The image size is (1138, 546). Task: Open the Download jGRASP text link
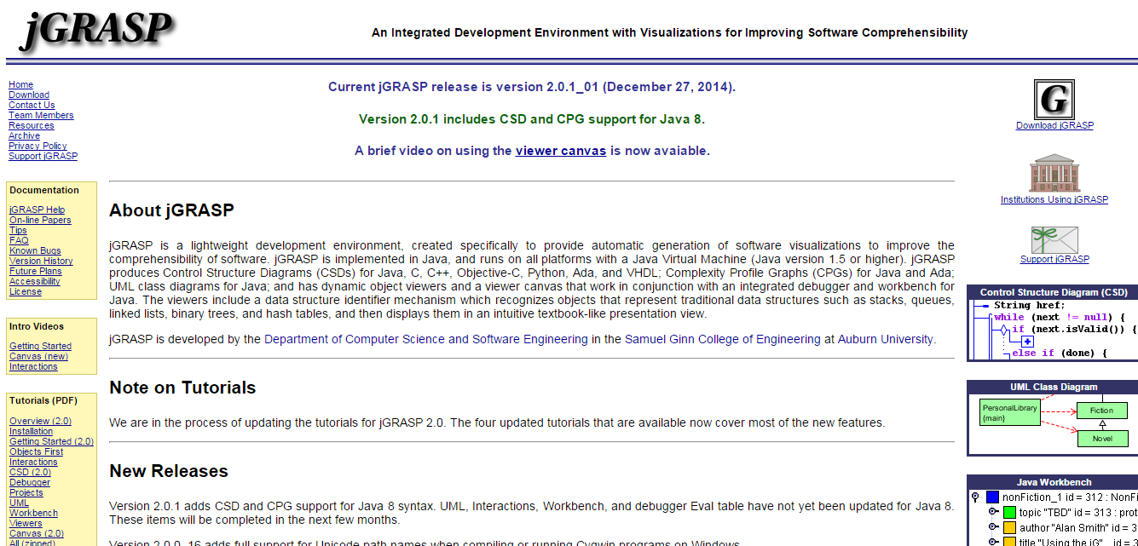[1054, 126]
